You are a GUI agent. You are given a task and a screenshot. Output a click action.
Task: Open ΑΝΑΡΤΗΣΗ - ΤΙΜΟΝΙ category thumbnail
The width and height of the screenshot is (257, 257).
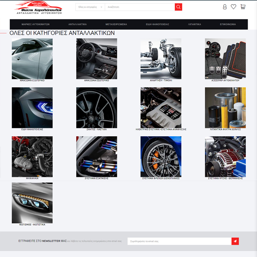click(x=161, y=58)
